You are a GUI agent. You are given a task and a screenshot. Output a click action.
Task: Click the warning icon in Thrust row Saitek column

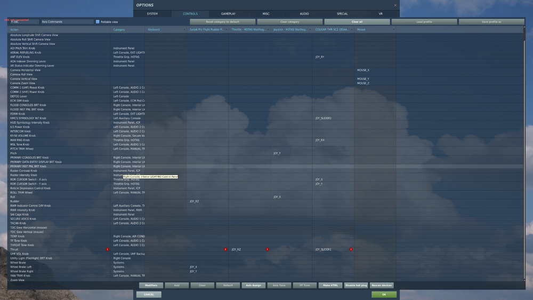225,250
